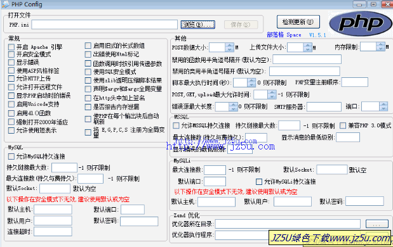Toggle 开启安全模式 checkbox

point(11,54)
